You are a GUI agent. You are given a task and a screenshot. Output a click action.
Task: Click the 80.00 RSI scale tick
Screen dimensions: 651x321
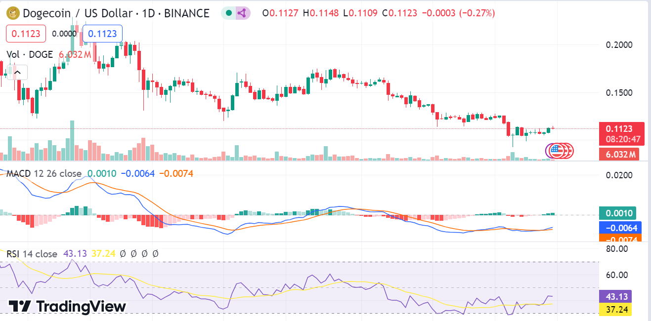pos(616,249)
